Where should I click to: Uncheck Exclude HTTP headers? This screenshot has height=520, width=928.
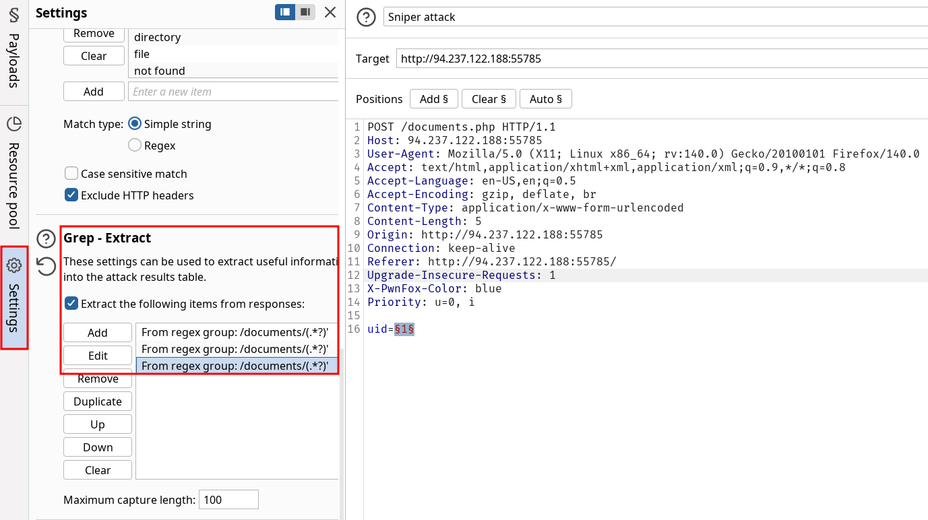tap(71, 195)
